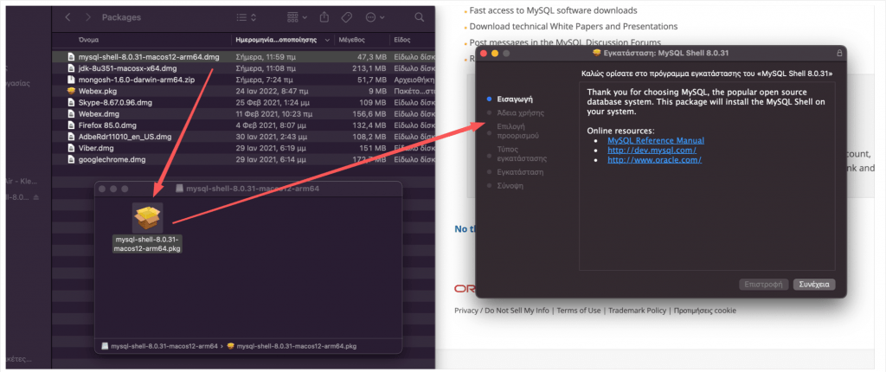The width and height of the screenshot is (886, 372).
Task: Select the googlechrome.dmg file row
Action: pyautogui.click(x=243, y=159)
